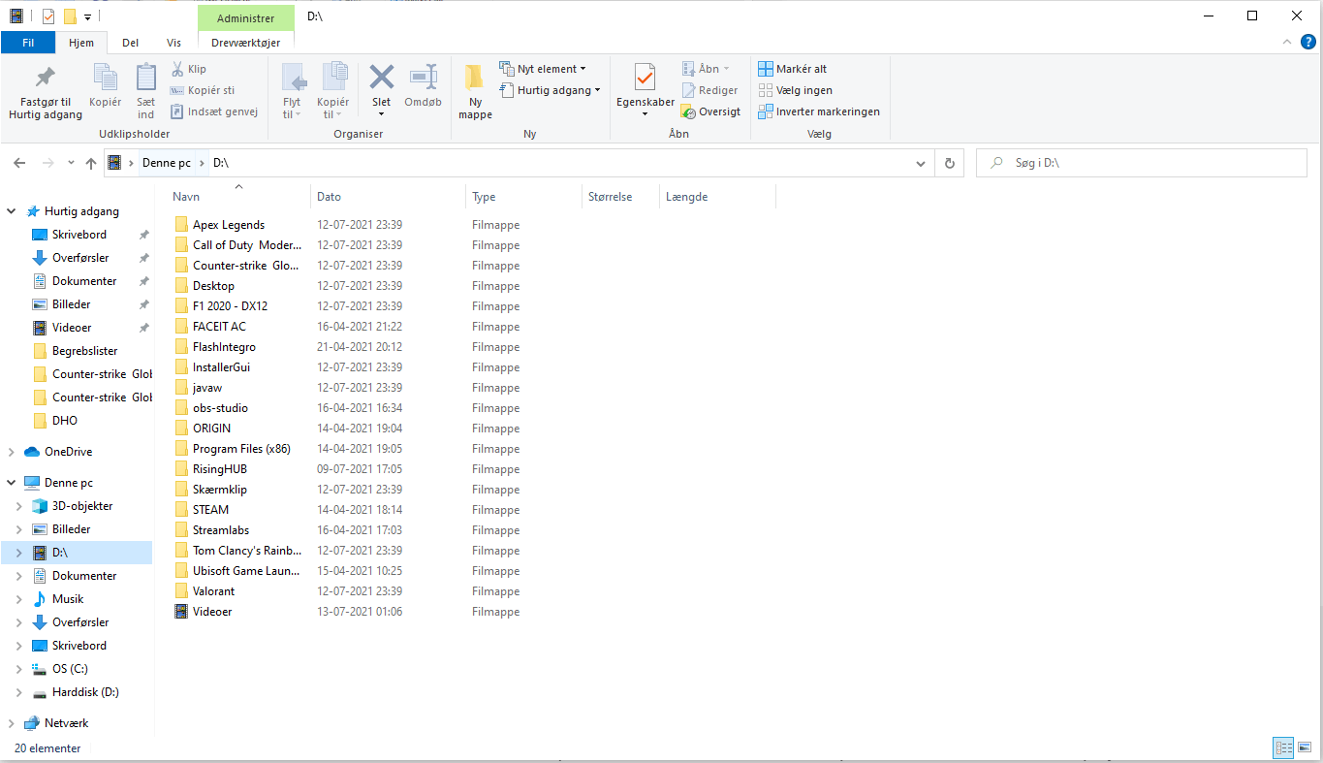The image size is (1323, 763).
Task: Open the Drevværktøjer ribbon tab
Action: click(246, 43)
